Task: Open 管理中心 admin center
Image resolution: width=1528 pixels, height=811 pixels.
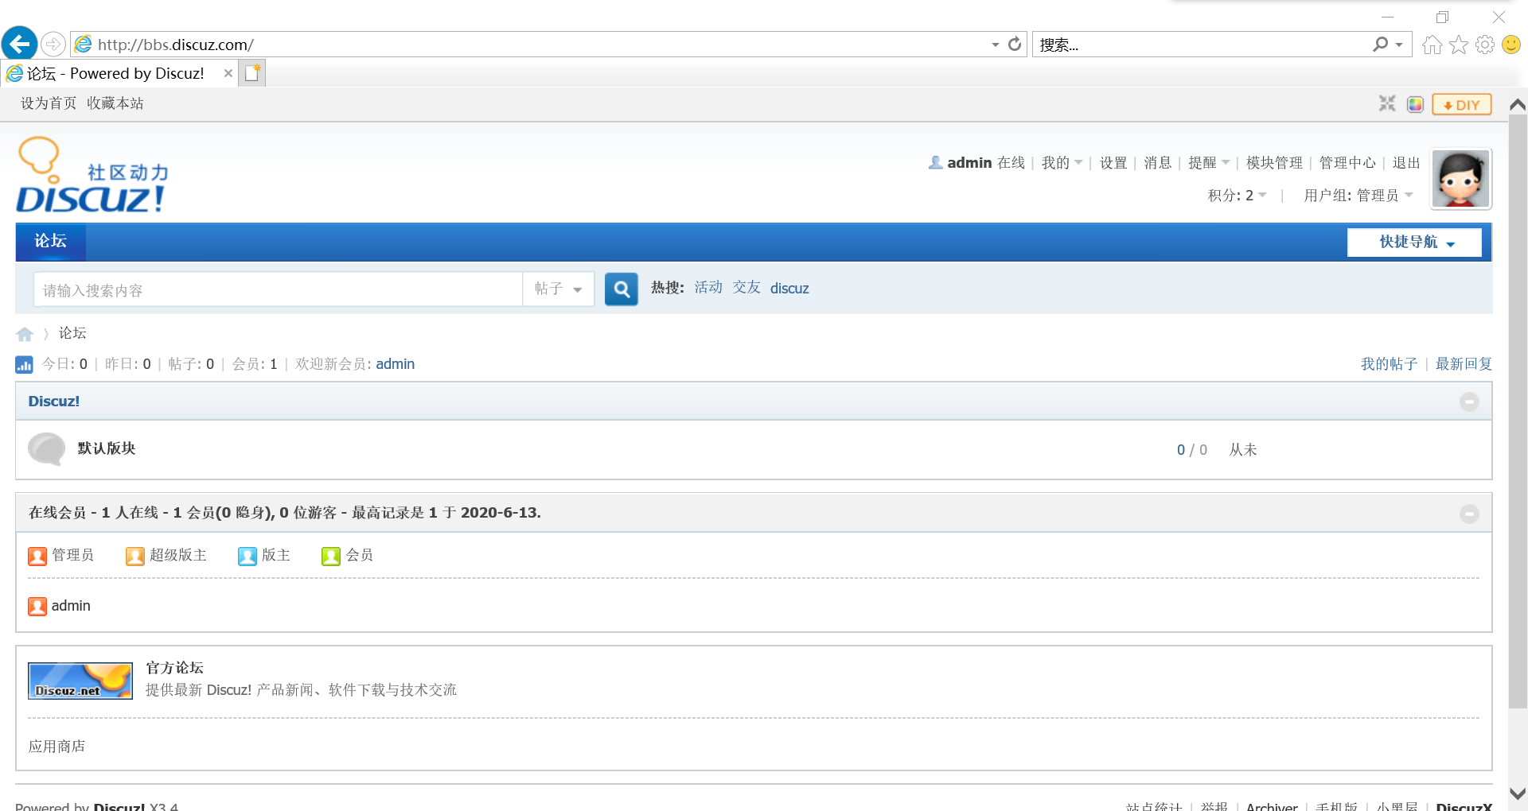Action: [1347, 162]
